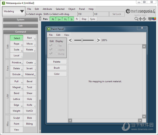Click the rotate view icon

[145, 19]
